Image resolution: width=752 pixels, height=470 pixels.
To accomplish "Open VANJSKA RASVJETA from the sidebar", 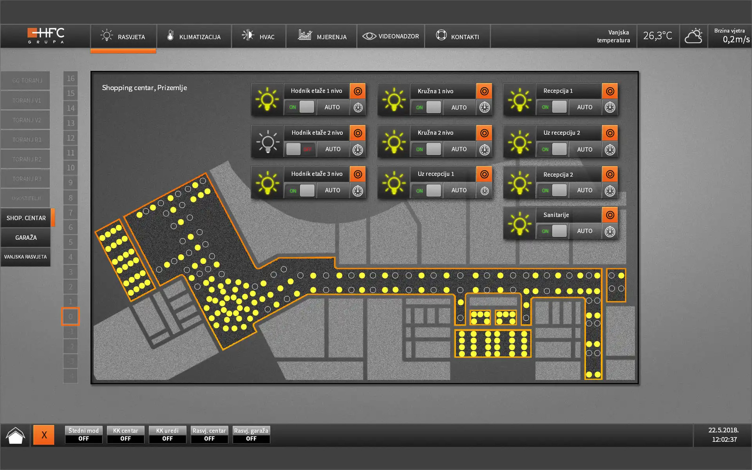I will 26,257.
